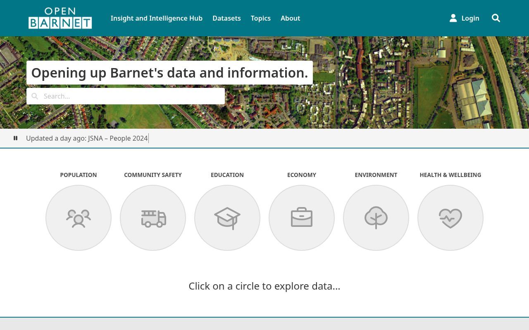529x330 pixels.
Task: Click 'Click on a circle to explore data' text
Action: tap(264, 286)
